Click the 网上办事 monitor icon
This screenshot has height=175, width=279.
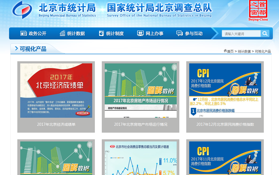click(140, 34)
